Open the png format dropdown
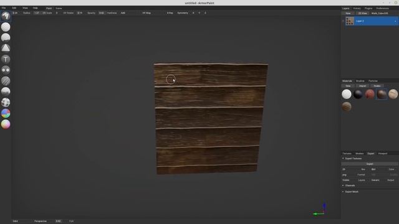 click(355, 175)
